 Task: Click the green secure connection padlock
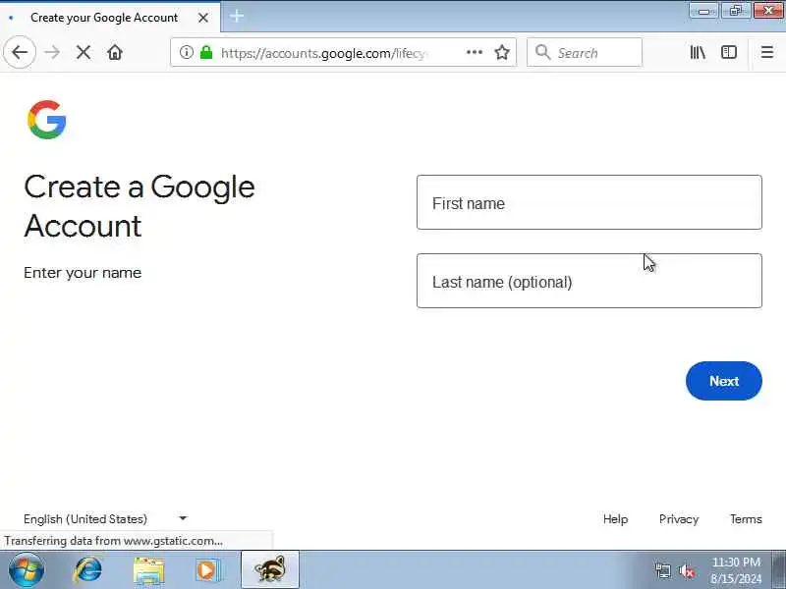[206, 52]
